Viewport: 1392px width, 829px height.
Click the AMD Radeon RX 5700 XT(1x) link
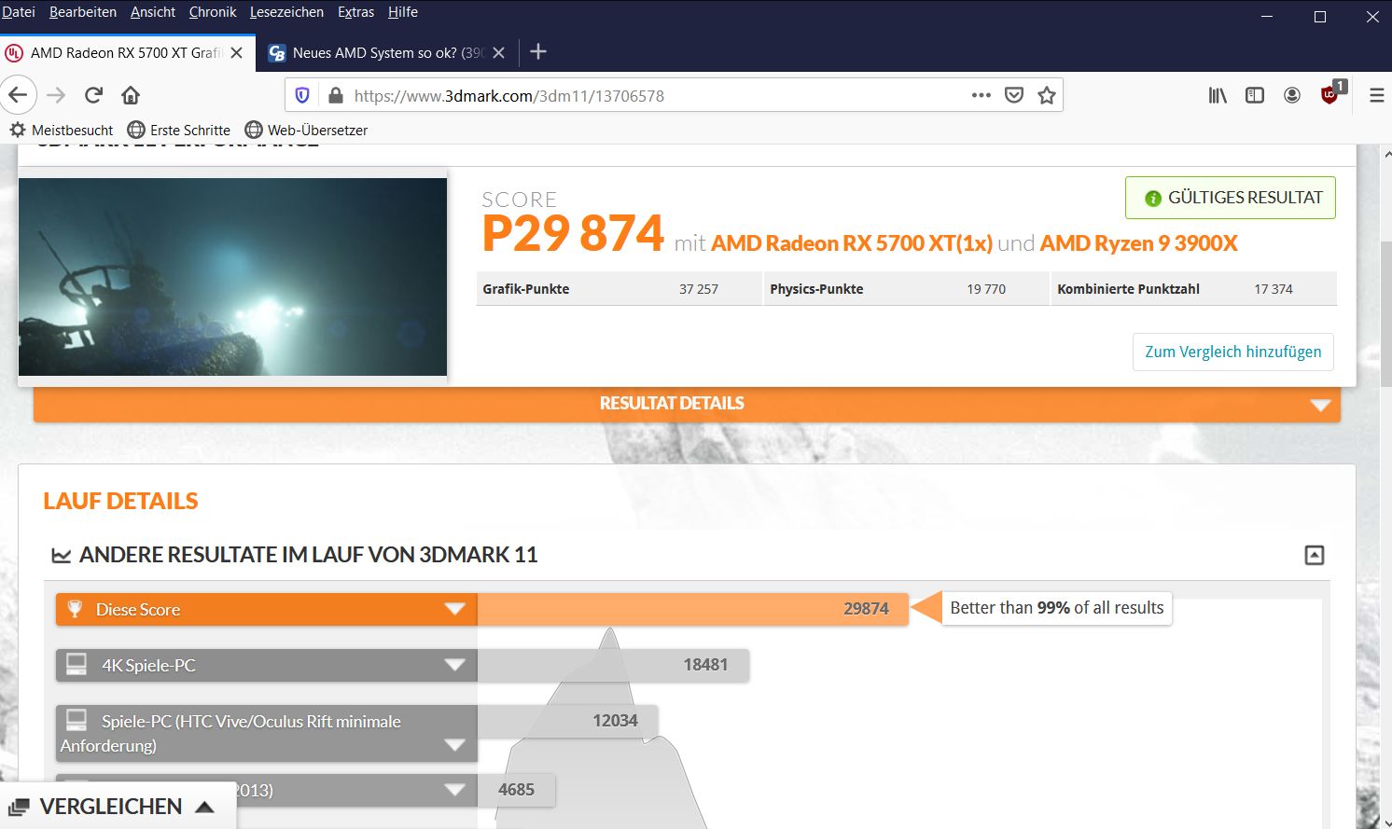click(852, 243)
